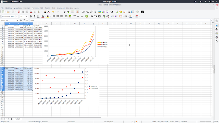Open Find and Replace
The width and height of the screenshot is (219, 123).
click(x=64, y=12)
